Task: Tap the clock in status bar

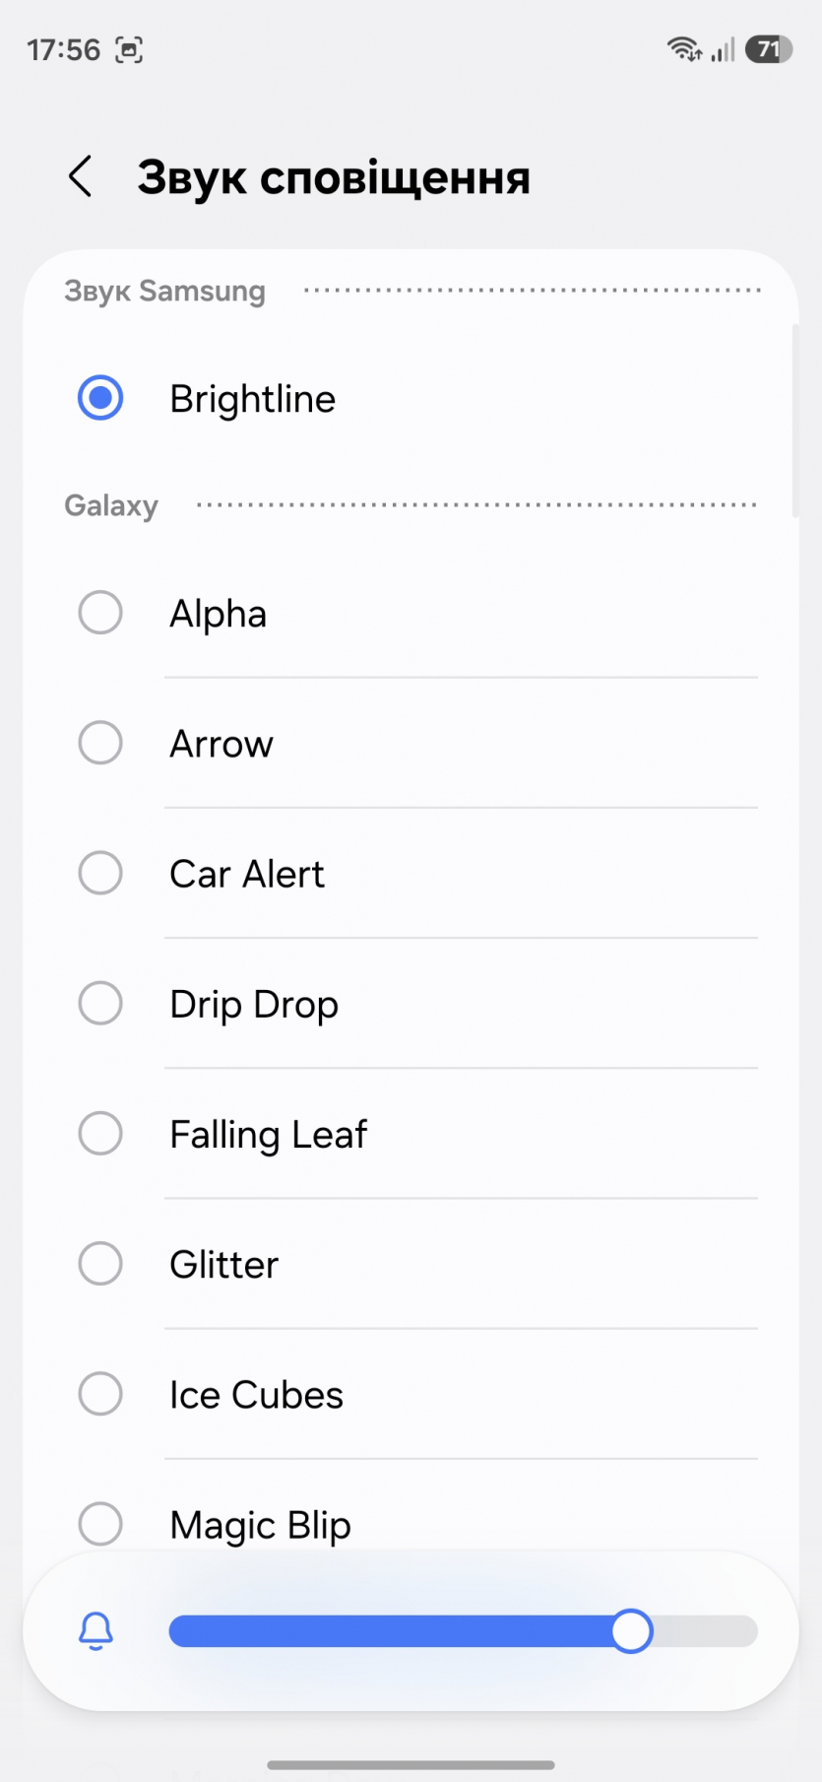Action: [x=63, y=49]
